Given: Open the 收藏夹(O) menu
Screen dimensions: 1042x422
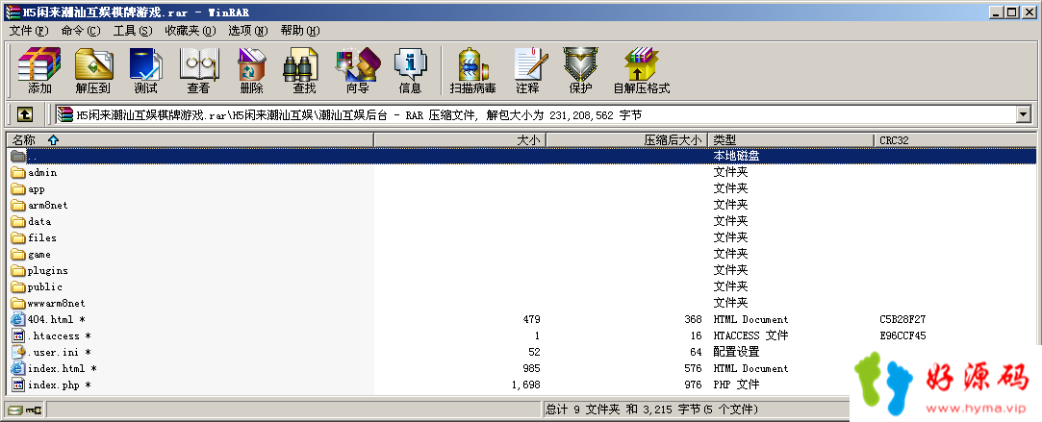Looking at the screenshot, I should point(191,31).
